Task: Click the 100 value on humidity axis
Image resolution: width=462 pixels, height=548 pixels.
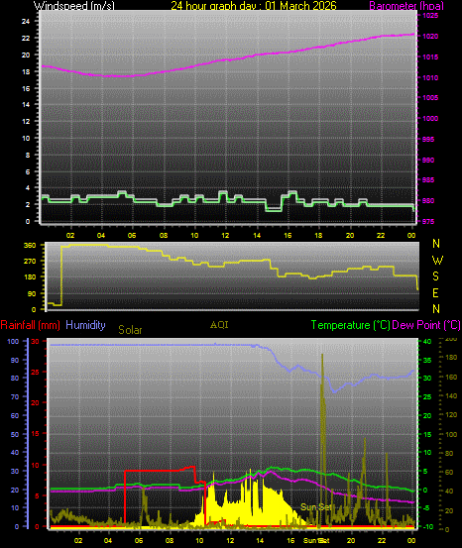Action: point(13,341)
